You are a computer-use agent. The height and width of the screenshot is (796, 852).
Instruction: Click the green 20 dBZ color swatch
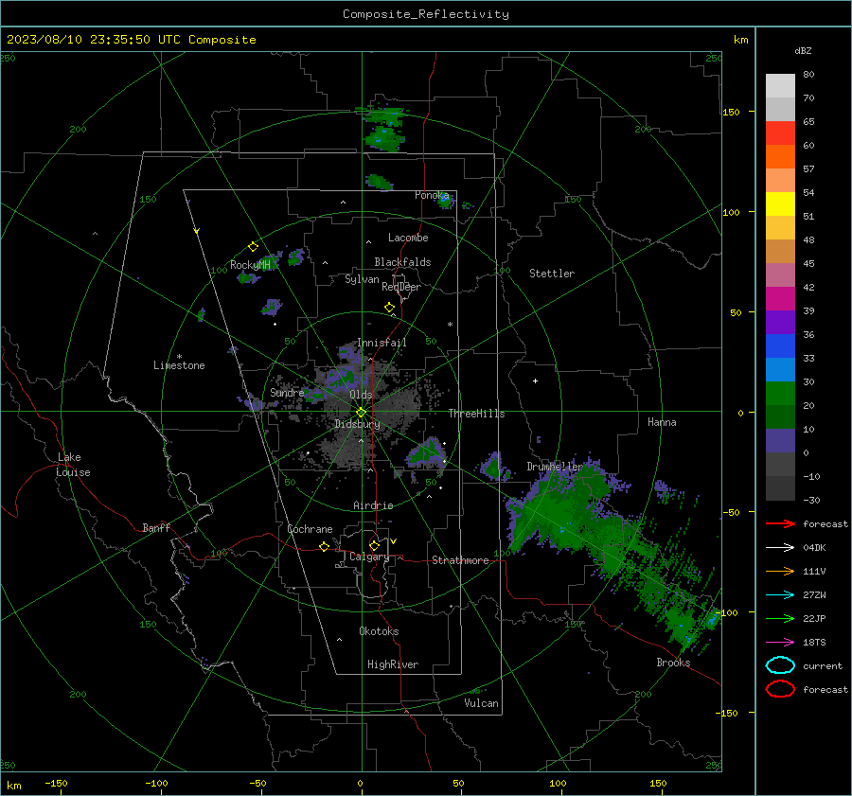click(780, 394)
